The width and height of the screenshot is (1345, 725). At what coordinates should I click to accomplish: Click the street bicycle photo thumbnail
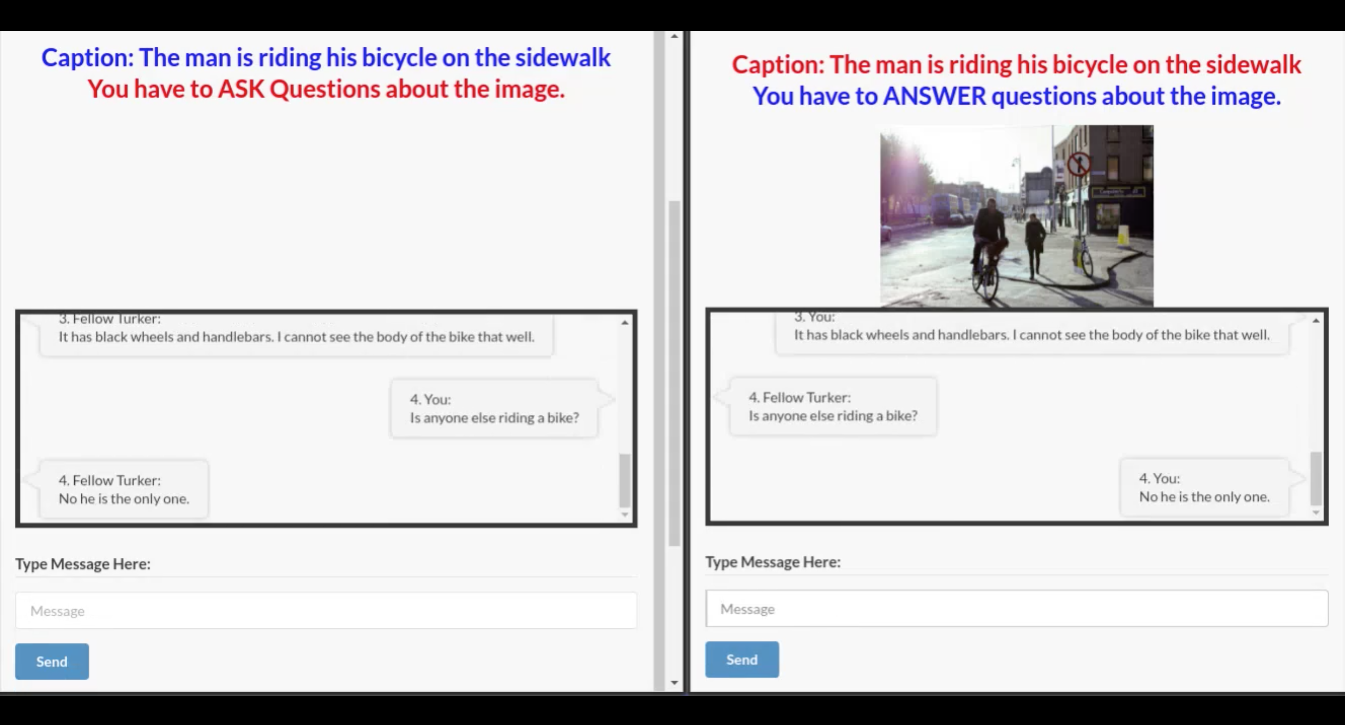pos(1016,216)
